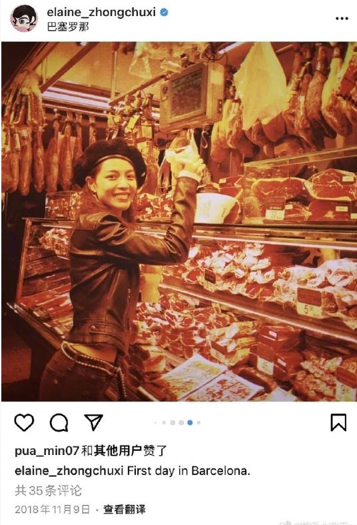Select the active blue carousel dot
Image resolution: width=357 pixels, height=525 pixels.
click(190, 422)
